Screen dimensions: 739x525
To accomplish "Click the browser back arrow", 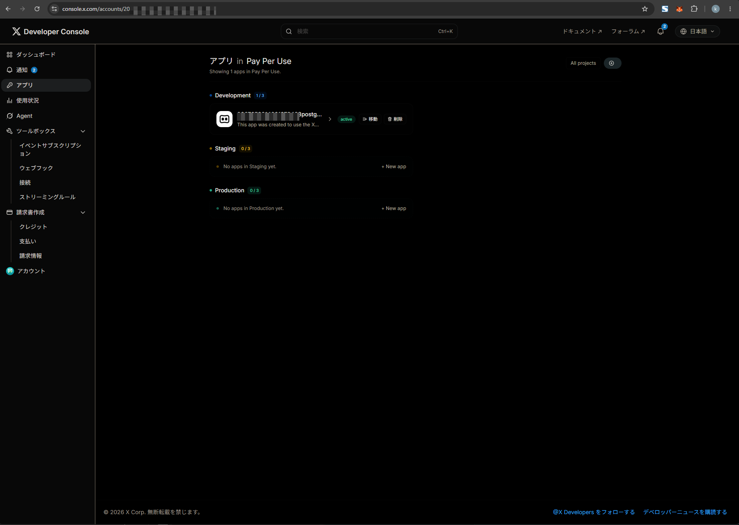I will pos(8,9).
